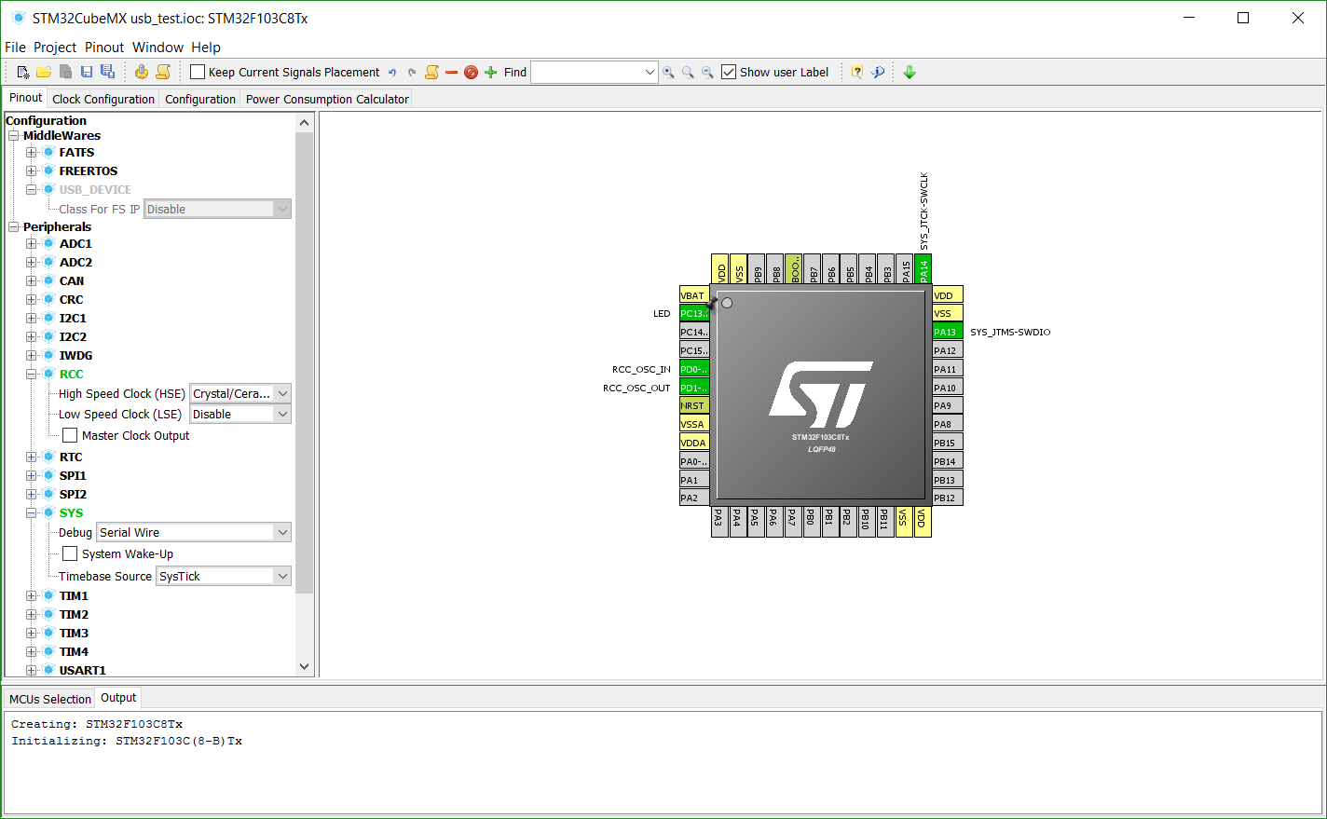This screenshot has height=819, width=1327.
Task: Open the Window menu
Action: point(157,48)
